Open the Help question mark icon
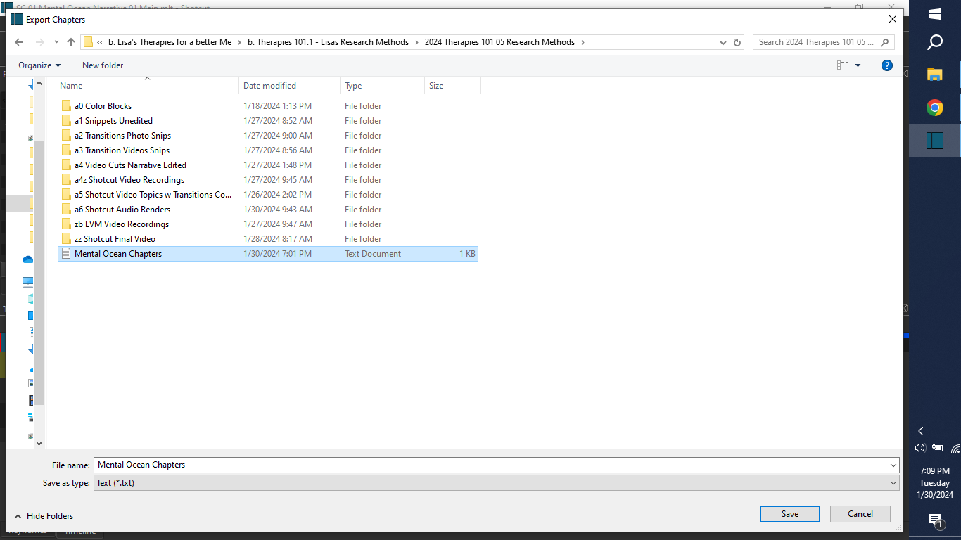This screenshot has height=540, width=961. [887, 65]
